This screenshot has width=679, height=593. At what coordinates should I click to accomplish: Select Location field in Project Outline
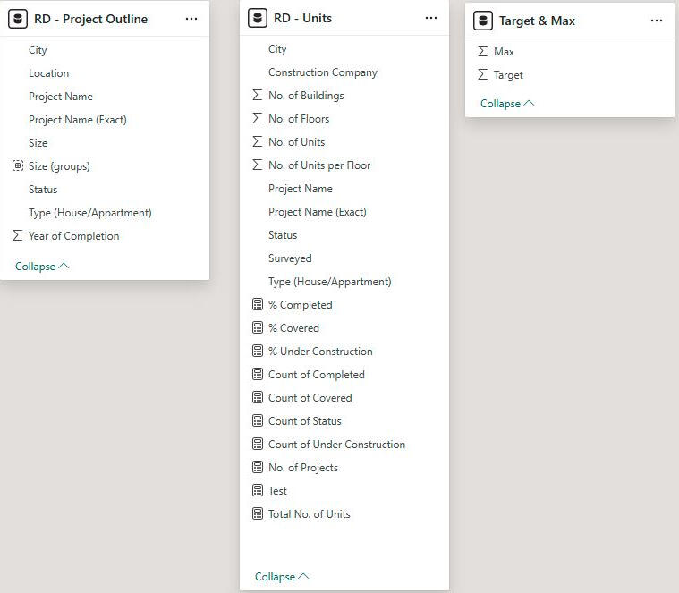tap(48, 73)
